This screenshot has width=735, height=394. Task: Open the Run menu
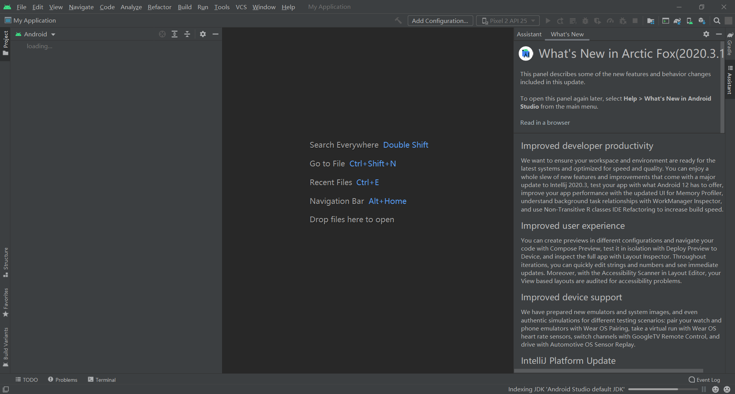203,7
